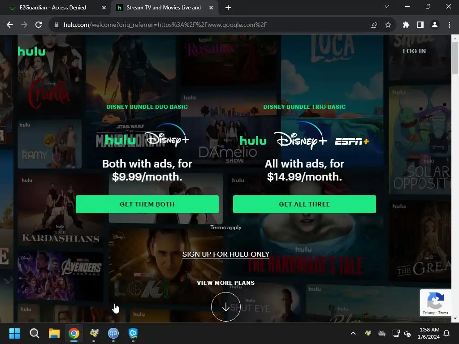Viewport: 459px width, 344px height.
Task: Reload the Hulu page
Action: coord(39,25)
